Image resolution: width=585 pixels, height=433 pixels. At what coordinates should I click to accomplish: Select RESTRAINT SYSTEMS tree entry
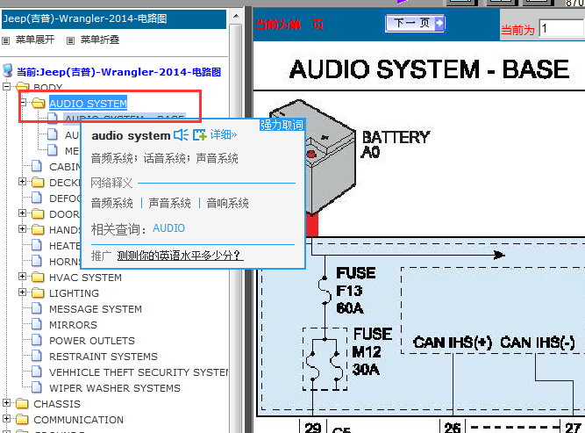coord(103,357)
